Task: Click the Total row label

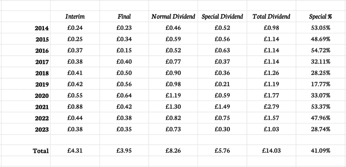Action: coord(41,151)
